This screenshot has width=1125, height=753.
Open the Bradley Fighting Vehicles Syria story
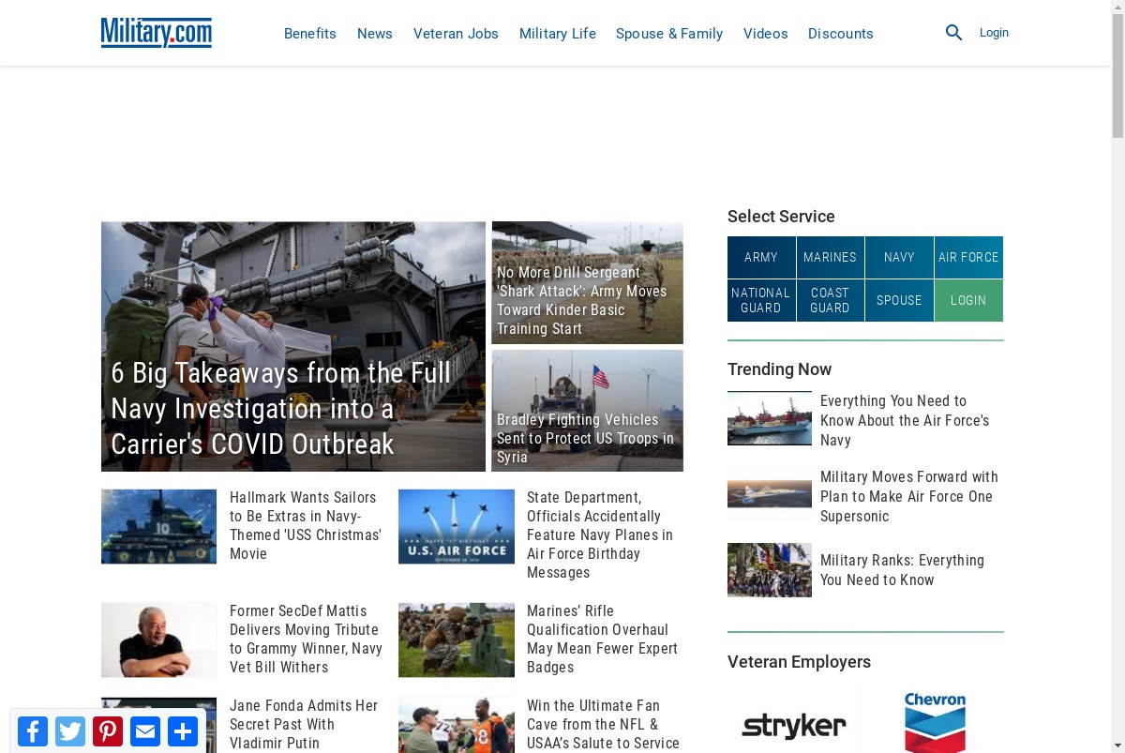pos(587,411)
